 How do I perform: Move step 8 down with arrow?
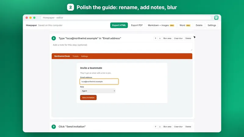pyautogui.click(x=160, y=38)
